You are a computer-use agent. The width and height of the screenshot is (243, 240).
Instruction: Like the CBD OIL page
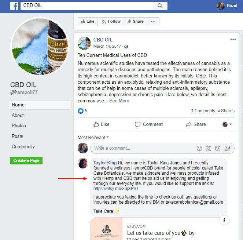pos(88,22)
